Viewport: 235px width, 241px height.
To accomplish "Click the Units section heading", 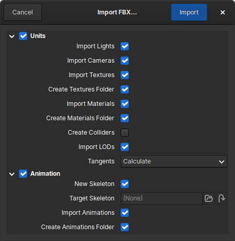I will pos(38,36).
